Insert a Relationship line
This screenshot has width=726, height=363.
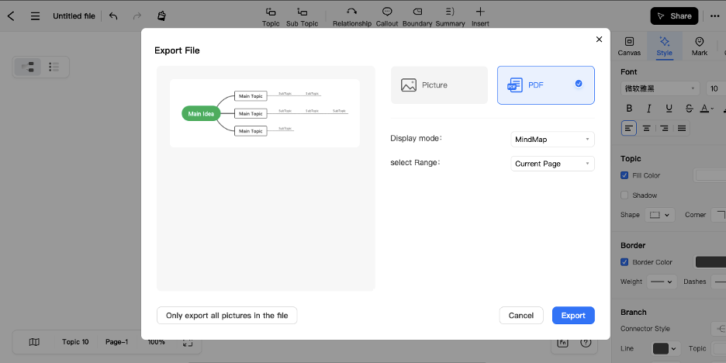pos(352,17)
